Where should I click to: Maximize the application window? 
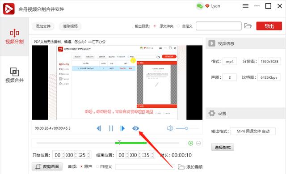pos(268,6)
